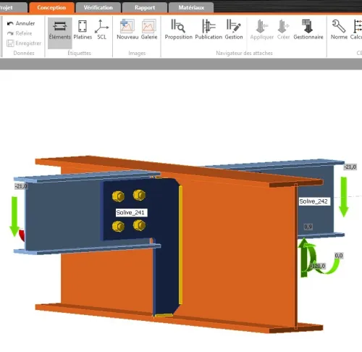Open the Norme settings wrench
The width and height of the screenshot is (362, 352).
click(339, 30)
